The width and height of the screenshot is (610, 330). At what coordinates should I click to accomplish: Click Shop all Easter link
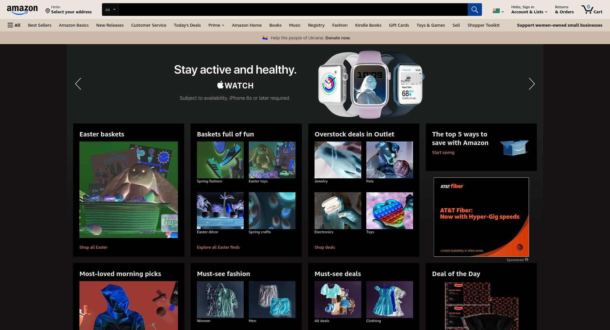tap(93, 247)
